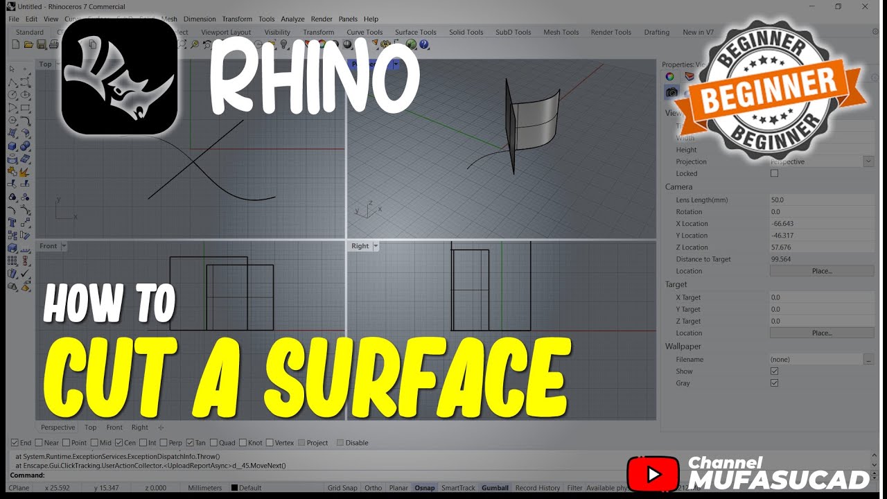Screen dimensions: 887x499
Task: Click the blue Help question mark icon
Action: [x=424, y=44]
